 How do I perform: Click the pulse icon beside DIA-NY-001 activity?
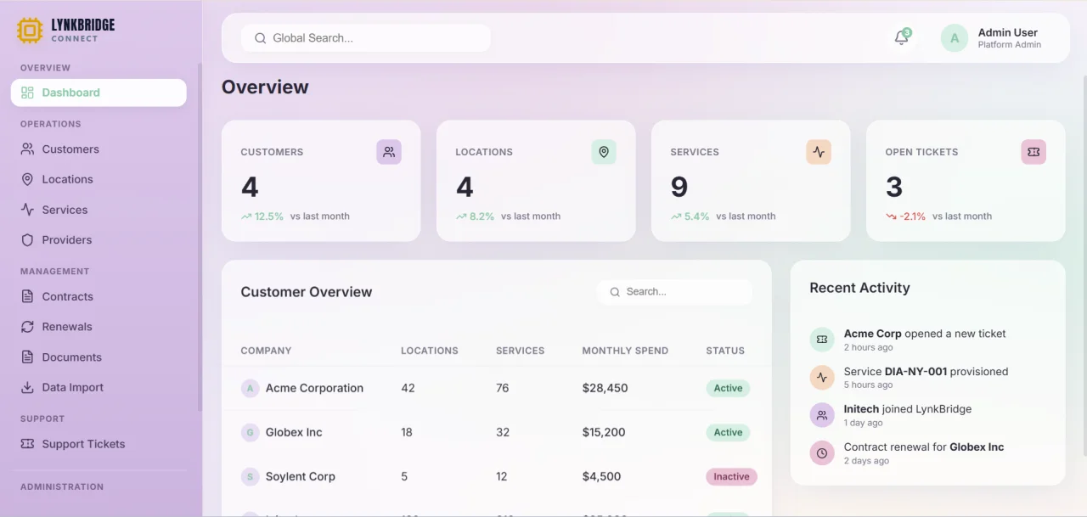point(822,377)
